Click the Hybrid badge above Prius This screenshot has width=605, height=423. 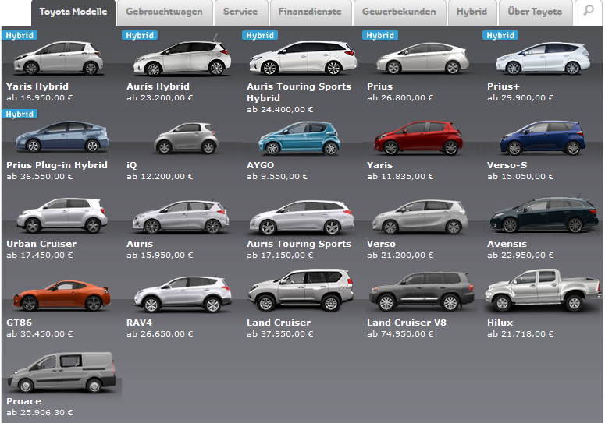tap(380, 35)
